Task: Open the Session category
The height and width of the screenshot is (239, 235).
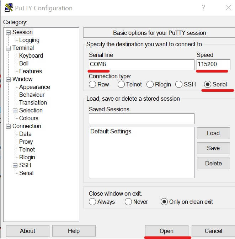Action: (x=22, y=32)
